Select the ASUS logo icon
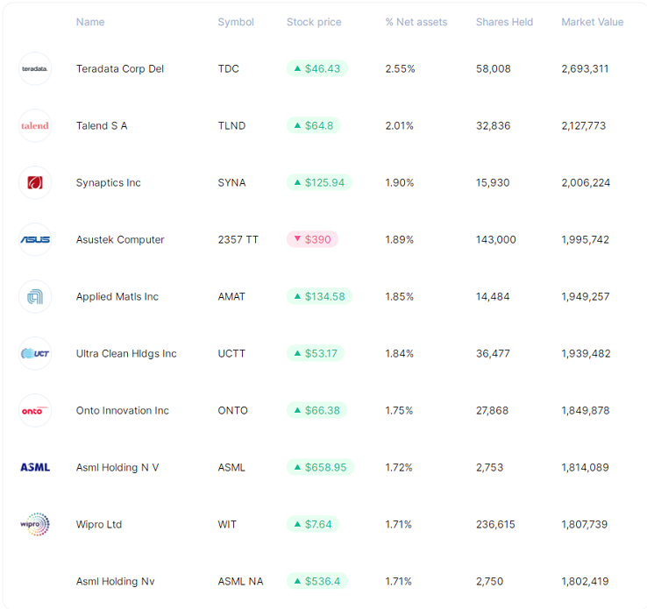This screenshot has width=647, height=609. coord(35,239)
